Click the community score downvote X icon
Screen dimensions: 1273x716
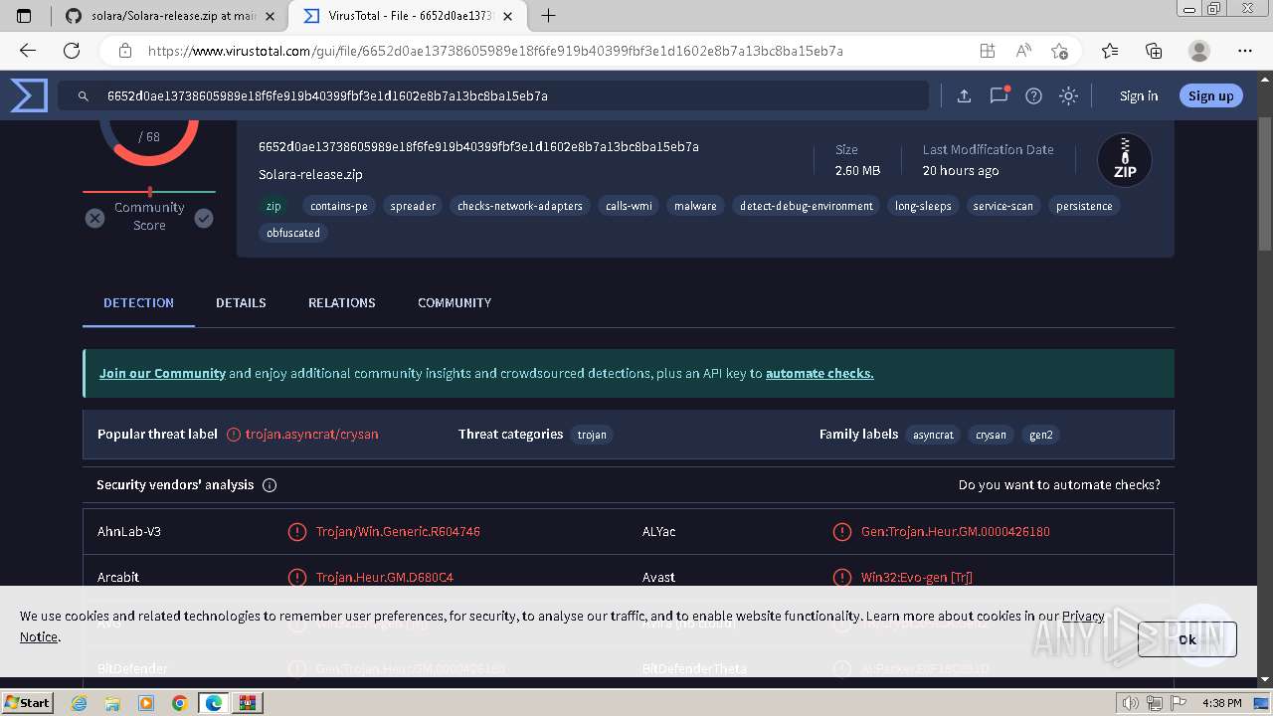pos(94,218)
